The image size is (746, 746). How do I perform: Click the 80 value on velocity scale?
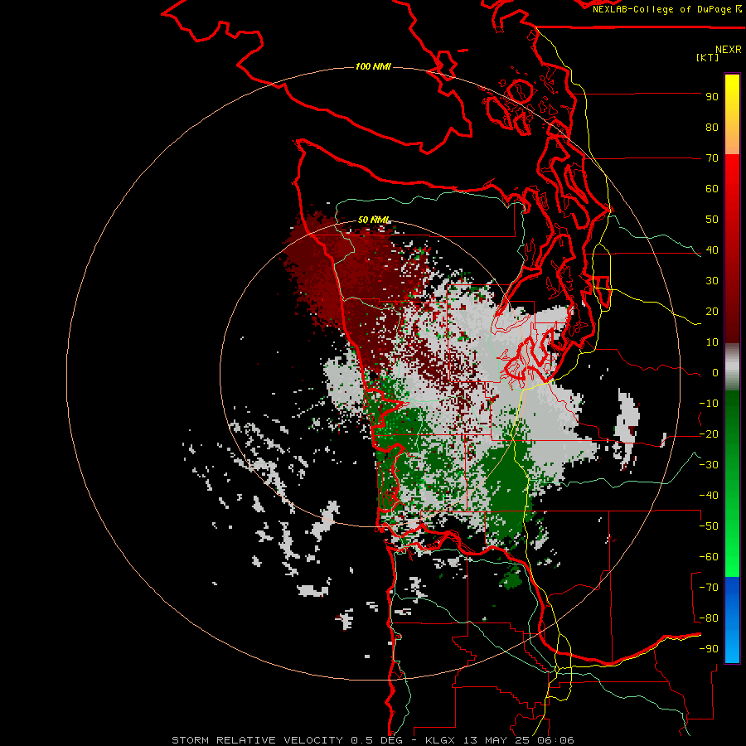tap(712, 128)
